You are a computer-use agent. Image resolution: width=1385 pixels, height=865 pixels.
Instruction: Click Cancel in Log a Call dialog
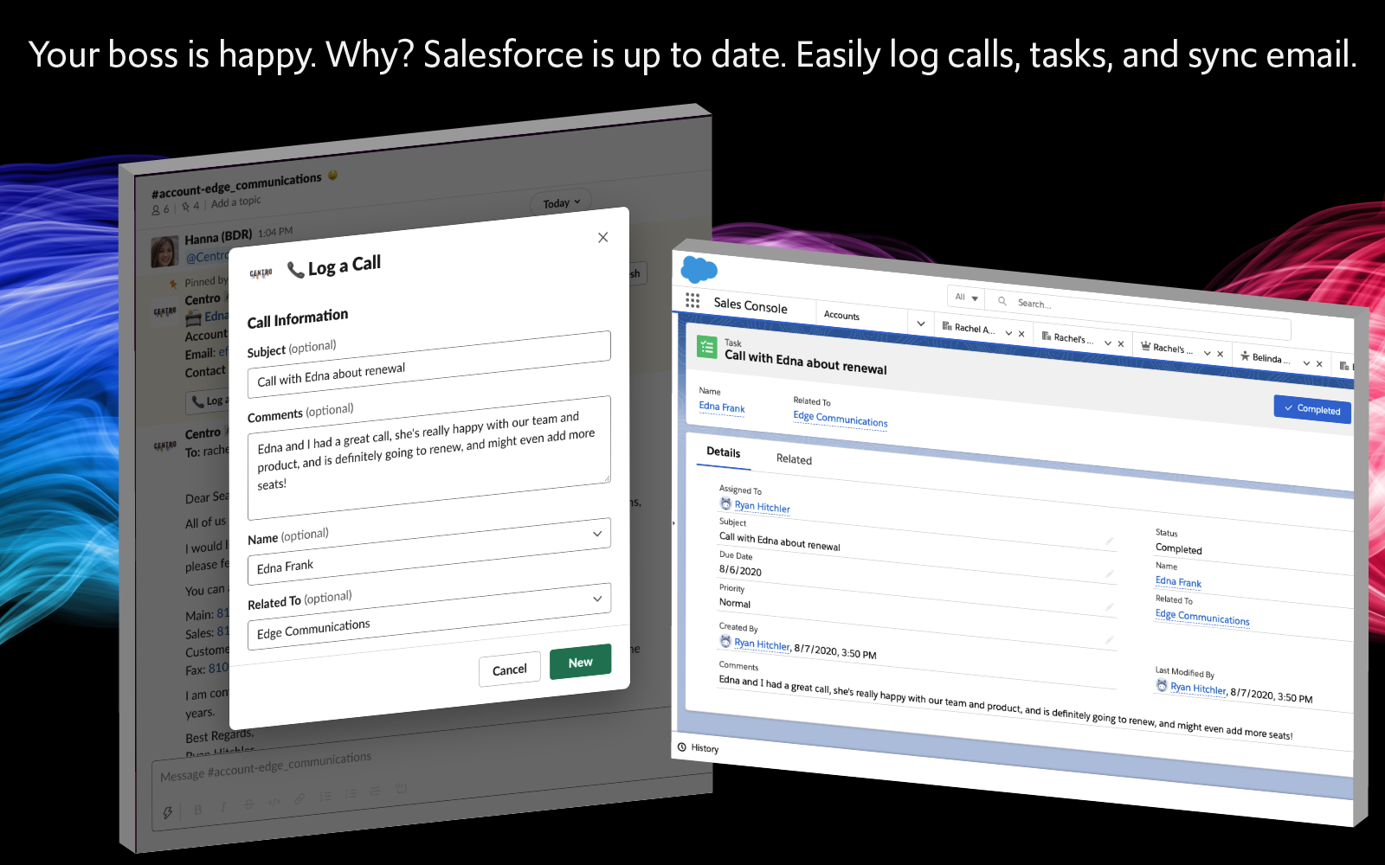point(509,670)
